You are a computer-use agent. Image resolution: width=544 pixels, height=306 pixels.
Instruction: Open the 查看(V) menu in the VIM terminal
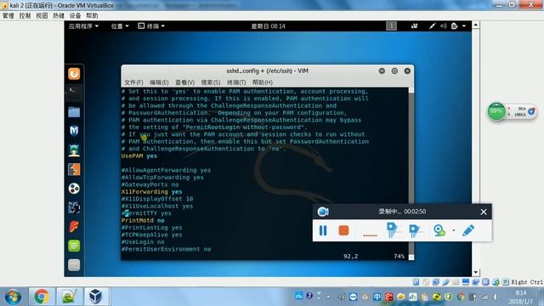click(x=184, y=82)
